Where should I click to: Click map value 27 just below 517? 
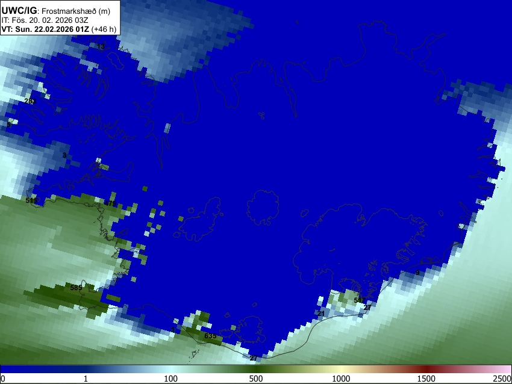pyautogui.click(x=367, y=308)
